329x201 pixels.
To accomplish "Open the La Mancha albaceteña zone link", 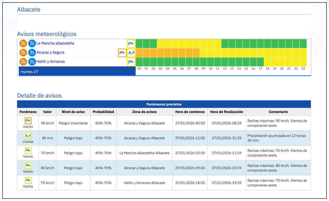I will coord(55,43).
